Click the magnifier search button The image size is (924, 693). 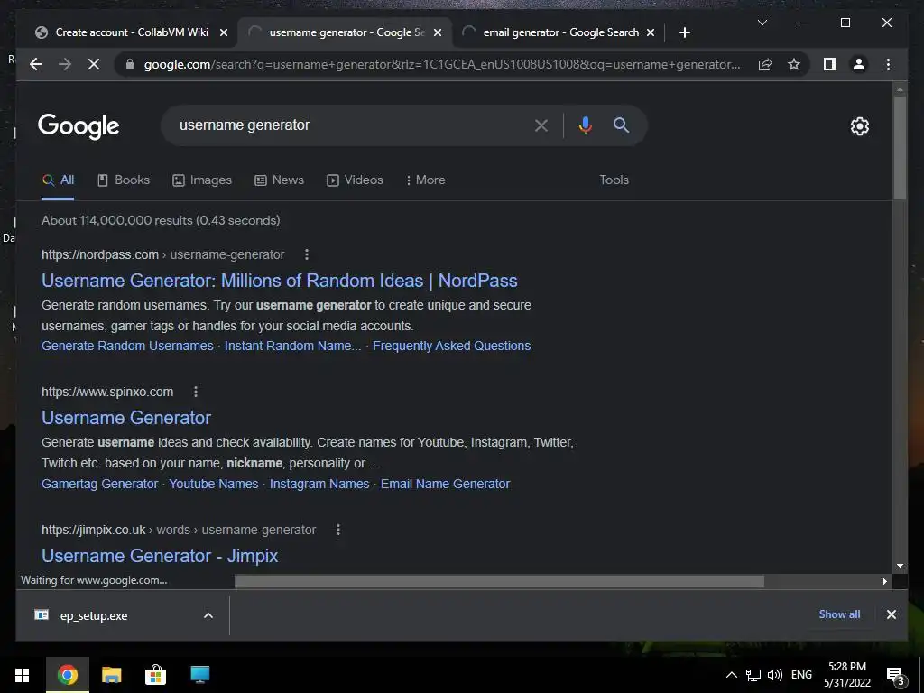coord(621,125)
